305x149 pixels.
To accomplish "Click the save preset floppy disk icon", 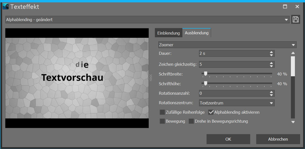I will pyautogui.click(x=296, y=20).
